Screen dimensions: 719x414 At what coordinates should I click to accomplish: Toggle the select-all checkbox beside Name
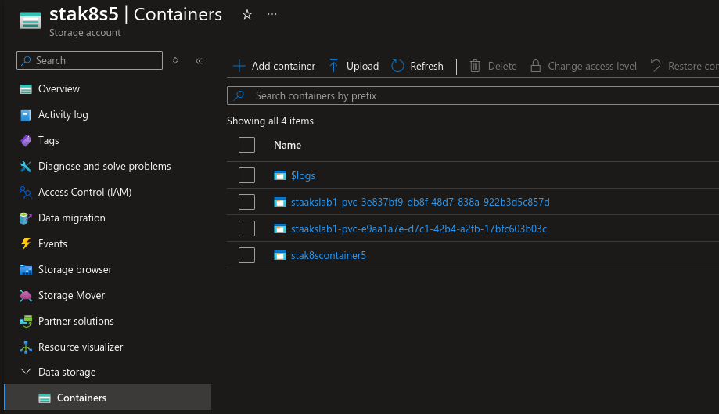(246, 145)
